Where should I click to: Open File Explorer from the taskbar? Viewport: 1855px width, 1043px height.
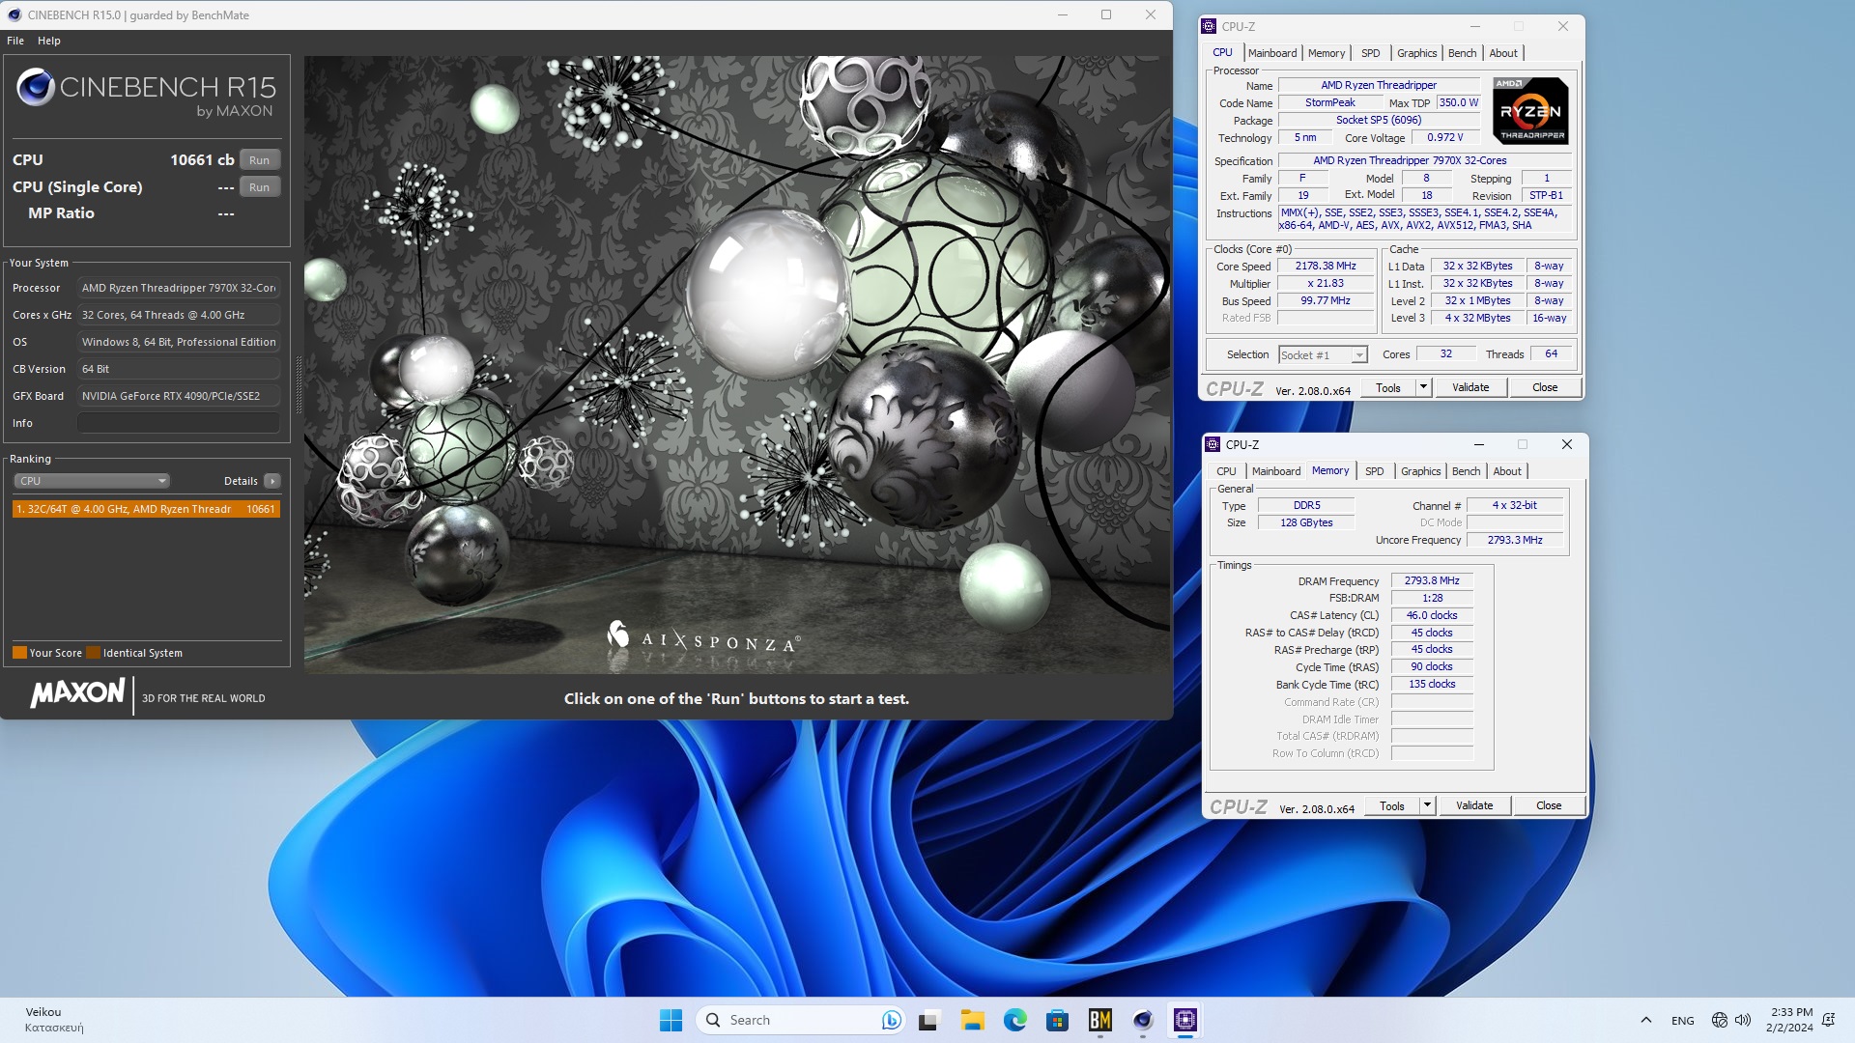click(972, 1020)
